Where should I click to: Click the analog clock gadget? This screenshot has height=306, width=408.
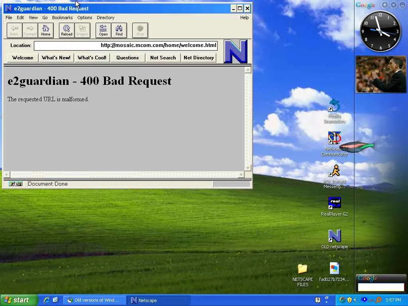click(x=381, y=31)
